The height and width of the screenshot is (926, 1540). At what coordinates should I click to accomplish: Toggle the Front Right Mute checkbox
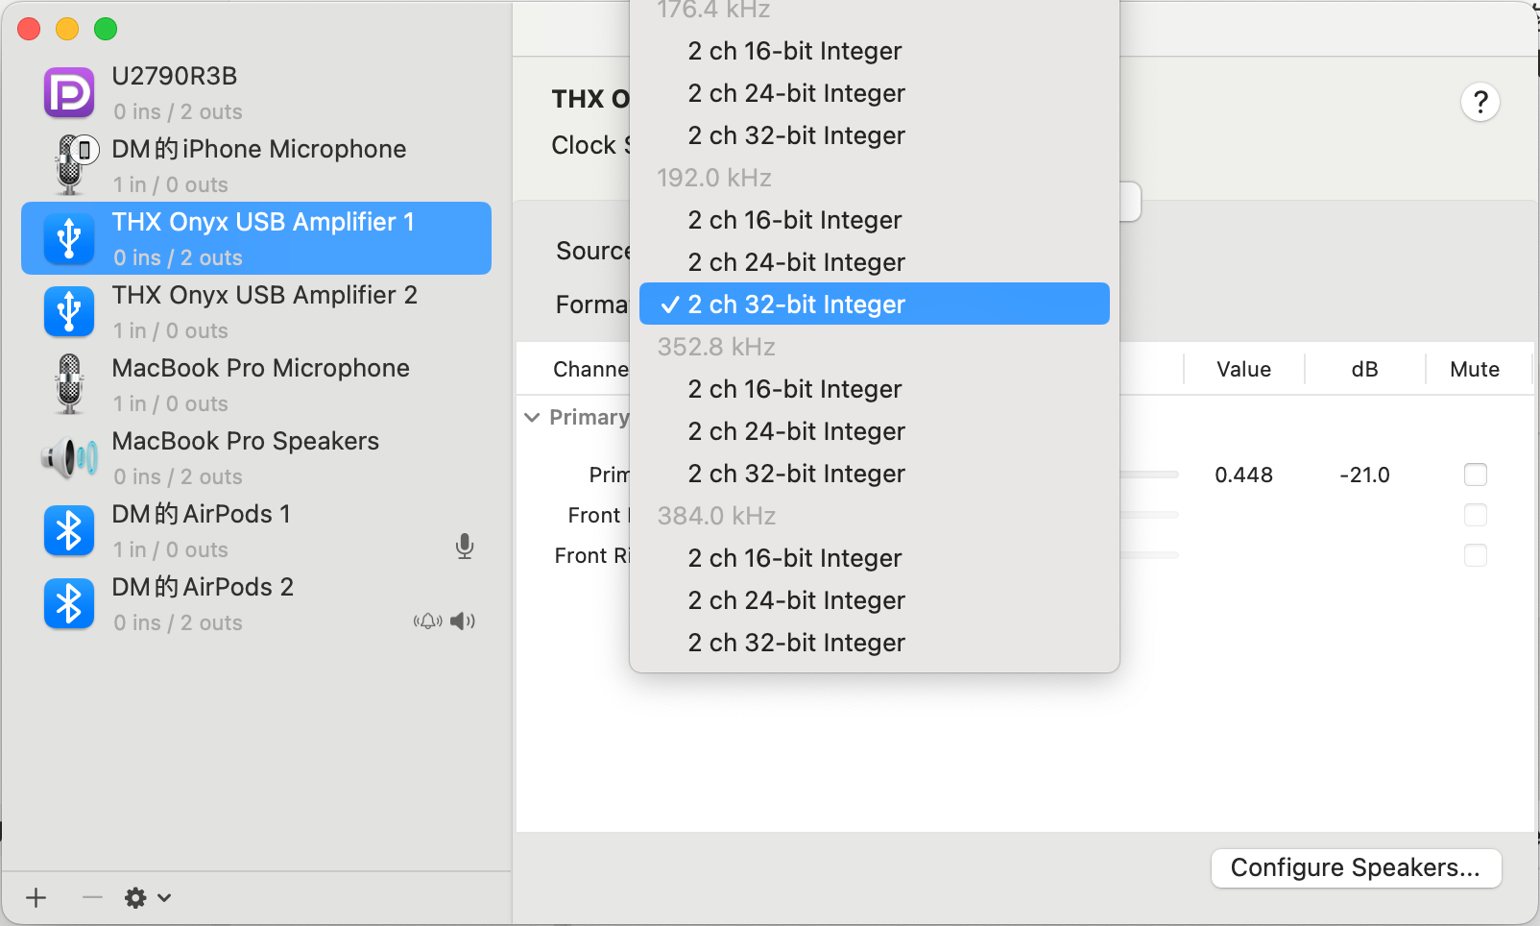click(x=1476, y=555)
